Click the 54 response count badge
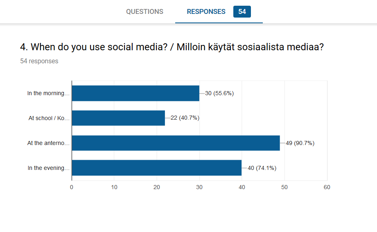The image size is (377, 232). [242, 11]
